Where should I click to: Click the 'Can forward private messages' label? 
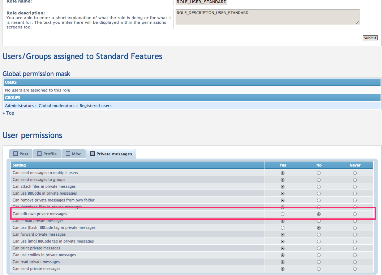click(x=39, y=234)
